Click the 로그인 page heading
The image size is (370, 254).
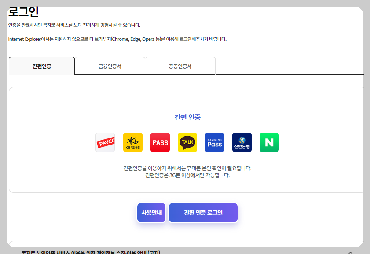(x=24, y=12)
